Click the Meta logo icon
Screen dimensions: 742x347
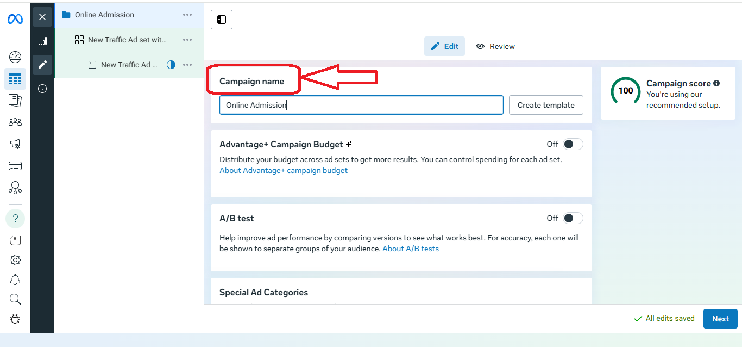click(15, 20)
